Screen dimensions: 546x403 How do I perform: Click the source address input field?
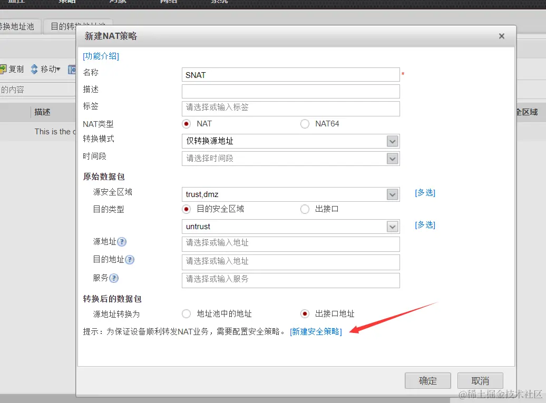(290, 244)
